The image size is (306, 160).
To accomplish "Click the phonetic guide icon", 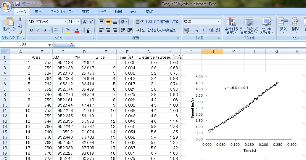I will tap(88, 30).
